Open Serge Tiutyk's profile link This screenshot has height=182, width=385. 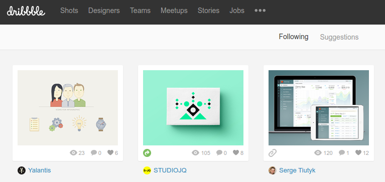pos(297,170)
